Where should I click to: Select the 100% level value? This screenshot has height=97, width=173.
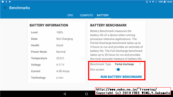59,32
